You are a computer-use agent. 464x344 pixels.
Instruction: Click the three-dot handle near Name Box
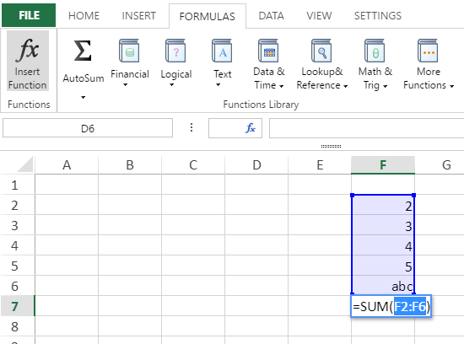click(x=192, y=127)
